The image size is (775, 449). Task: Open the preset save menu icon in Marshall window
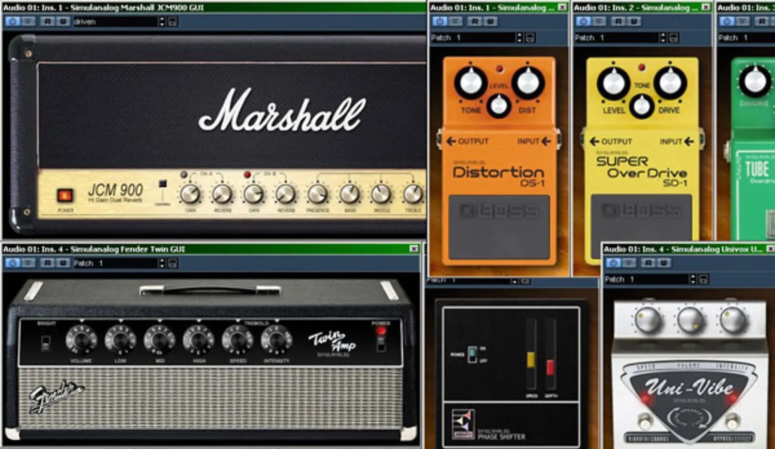(x=173, y=22)
